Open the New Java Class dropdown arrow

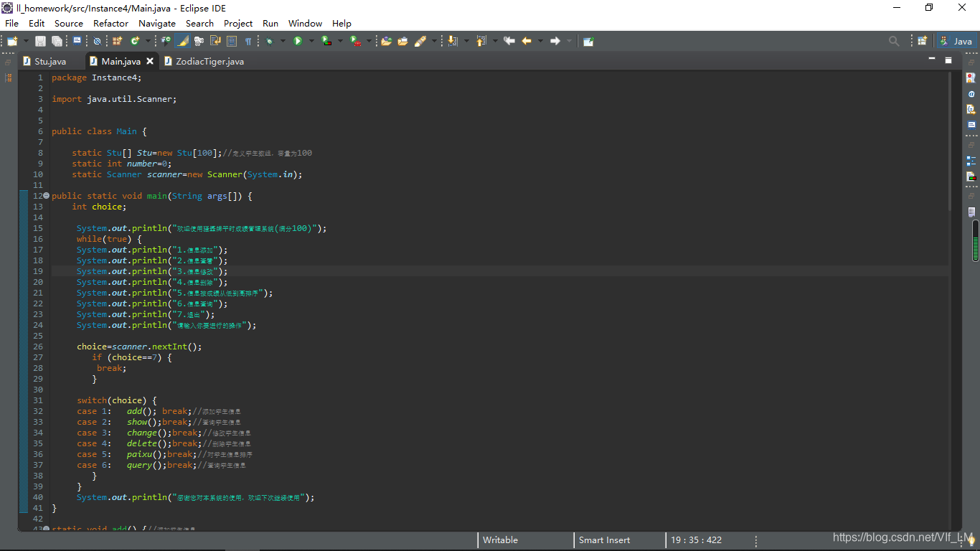[x=149, y=42]
